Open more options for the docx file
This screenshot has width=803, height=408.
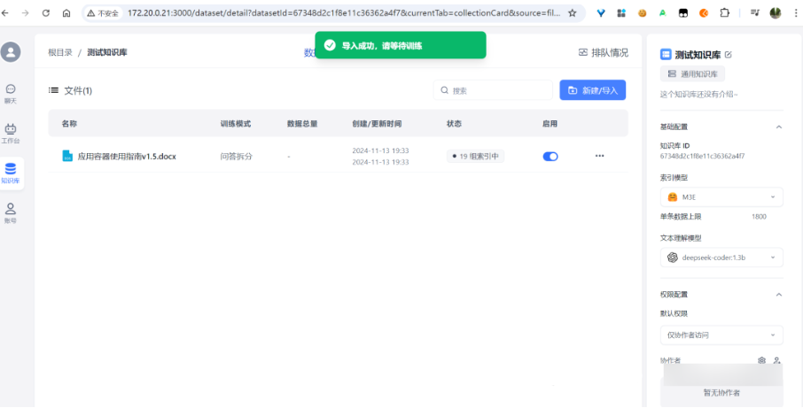point(600,156)
